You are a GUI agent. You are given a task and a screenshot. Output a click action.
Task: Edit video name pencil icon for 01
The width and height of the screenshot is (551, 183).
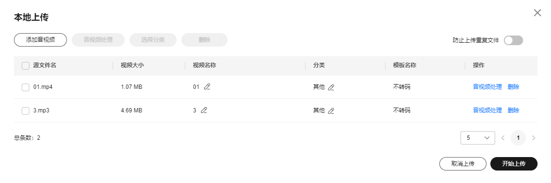point(207,86)
